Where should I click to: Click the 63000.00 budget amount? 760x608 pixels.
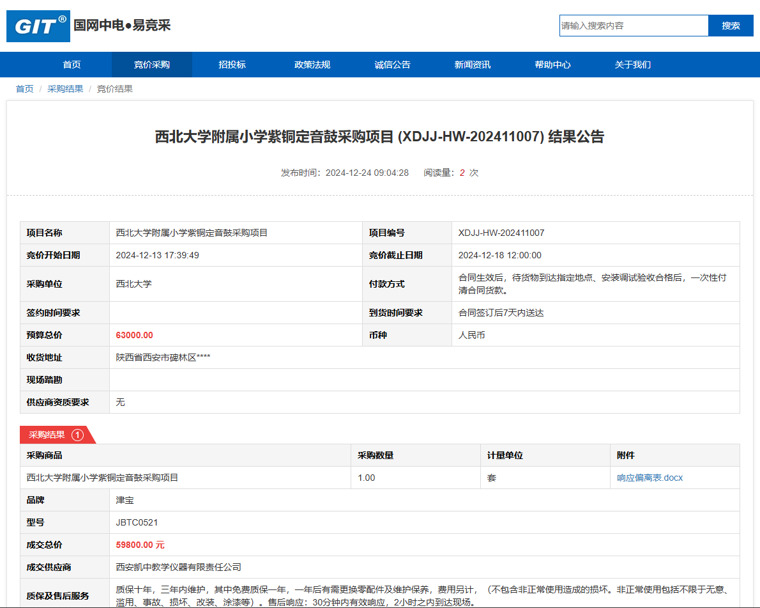click(134, 335)
